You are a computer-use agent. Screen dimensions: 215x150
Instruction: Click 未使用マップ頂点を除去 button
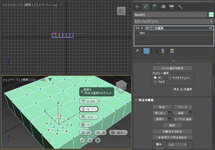coord(172,137)
